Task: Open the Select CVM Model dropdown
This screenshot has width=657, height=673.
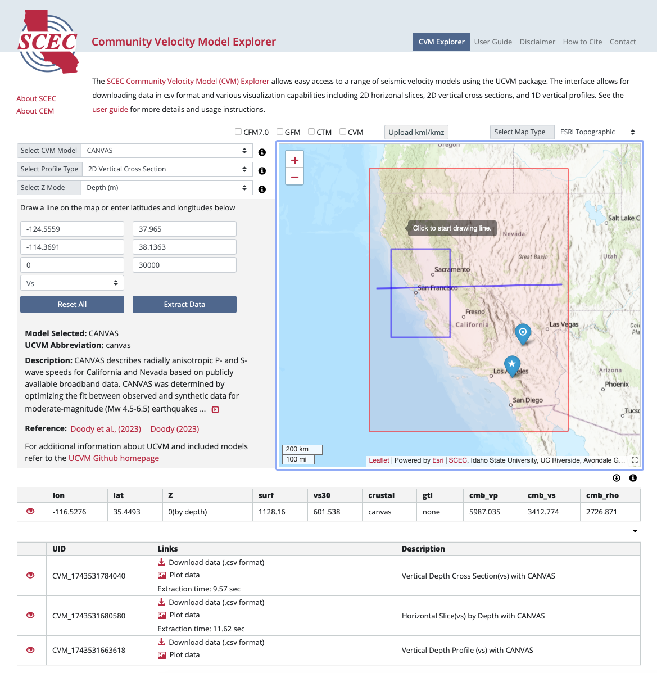Action: (x=166, y=151)
